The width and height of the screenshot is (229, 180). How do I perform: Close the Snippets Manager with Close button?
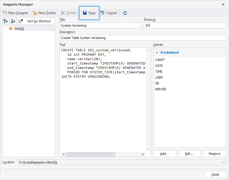click(x=215, y=174)
